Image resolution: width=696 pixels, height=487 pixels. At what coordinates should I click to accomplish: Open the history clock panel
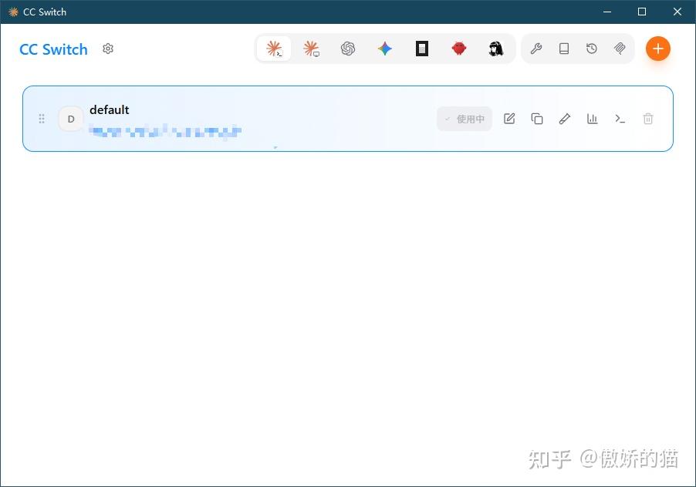[592, 49]
